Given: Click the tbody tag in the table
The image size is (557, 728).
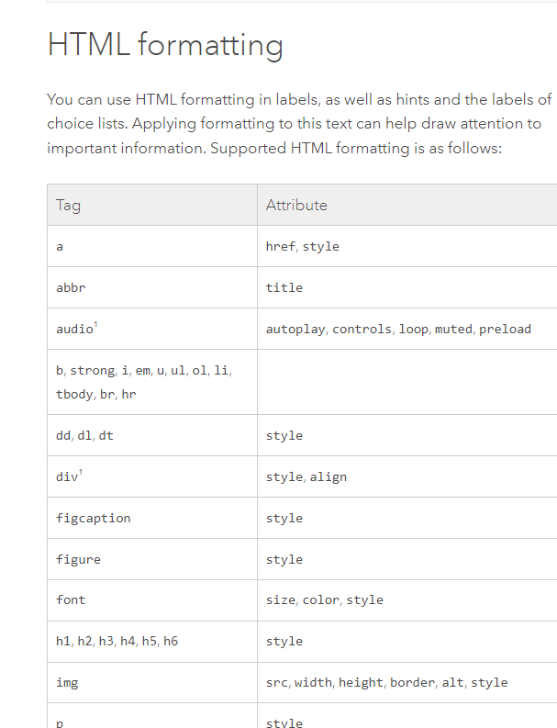Looking at the screenshot, I should tap(73, 394).
